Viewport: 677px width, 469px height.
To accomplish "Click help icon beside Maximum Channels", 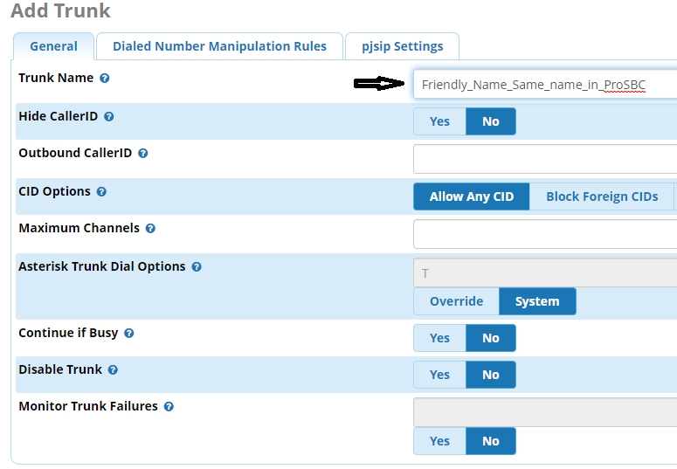I will coord(150,229).
